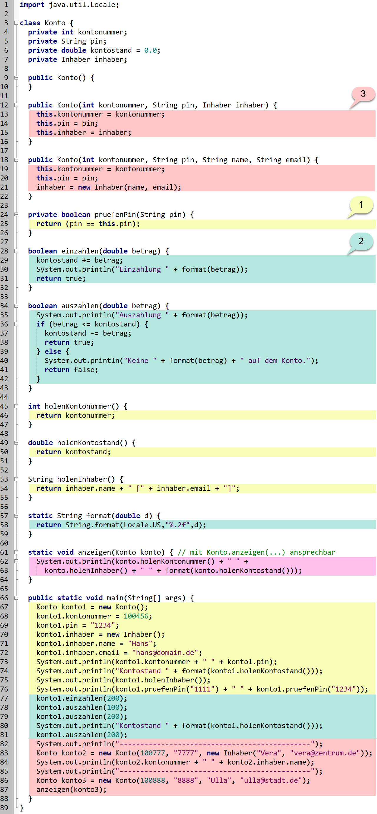This screenshot has width=377, height=814.
Task: Collapse the auszahlen method fold marker
Action: point(16,306)
